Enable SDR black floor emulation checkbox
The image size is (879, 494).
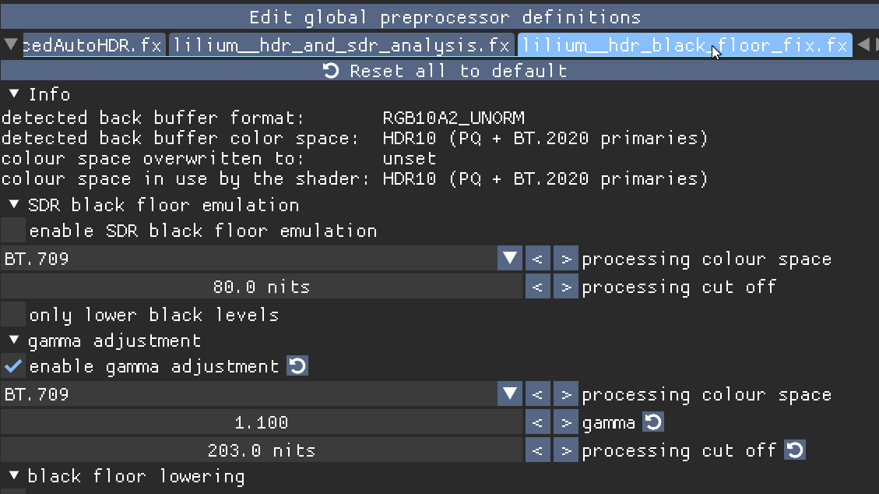click(13, 231)
